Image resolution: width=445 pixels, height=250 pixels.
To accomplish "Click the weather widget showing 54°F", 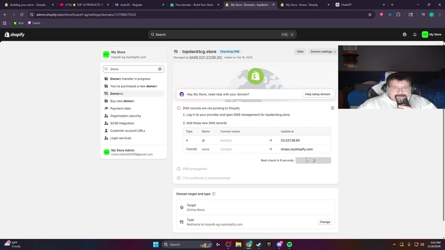I will pyautogui.click(x=13, y=244).
